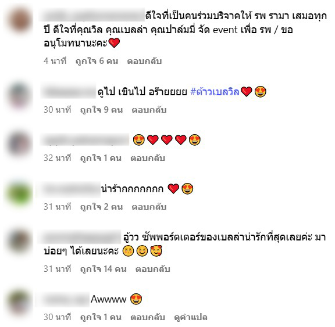Click ตอบกลับ on the ซัพพอร์ตเตอร์ comment
This screenshot has width=335, height=327.
[152, 269]
